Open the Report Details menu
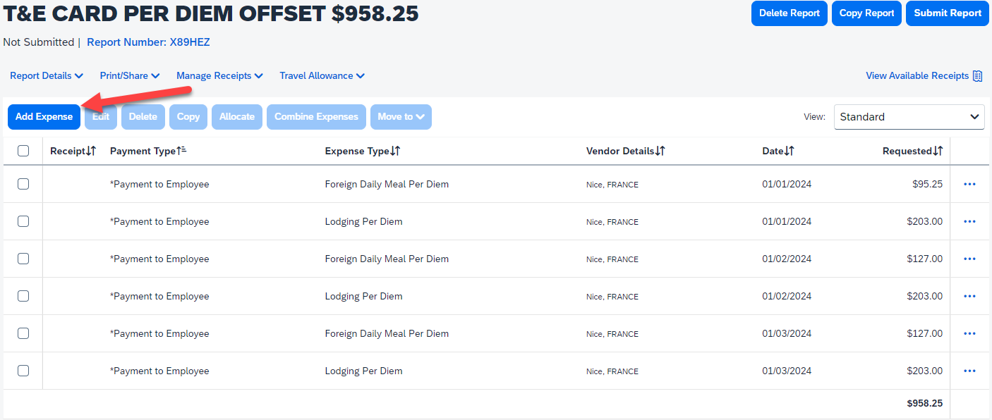 point(46,75)
